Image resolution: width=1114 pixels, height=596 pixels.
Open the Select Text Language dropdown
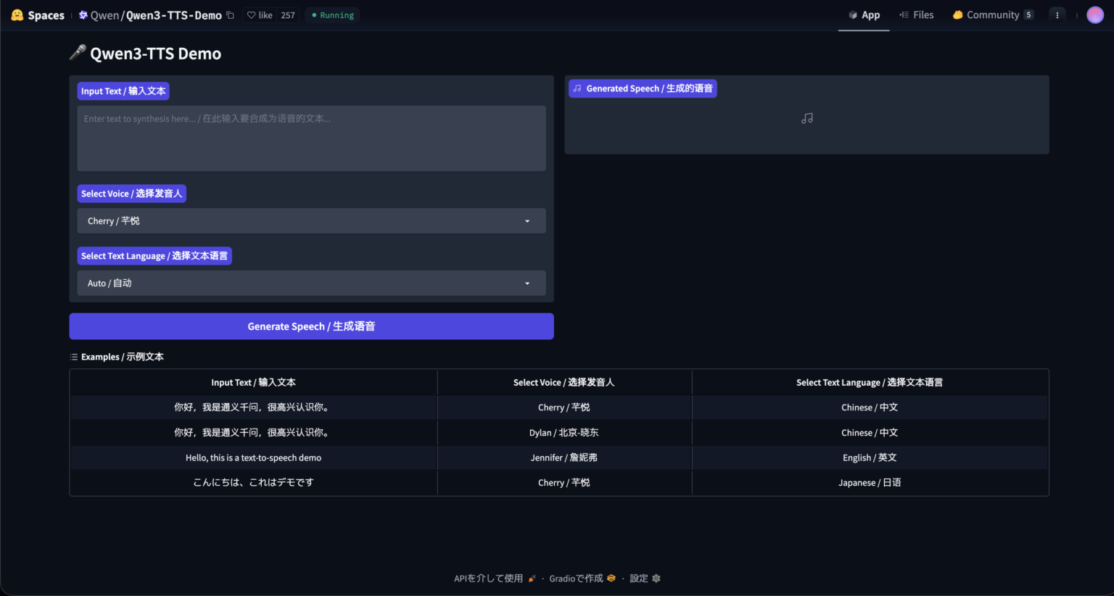311,283
